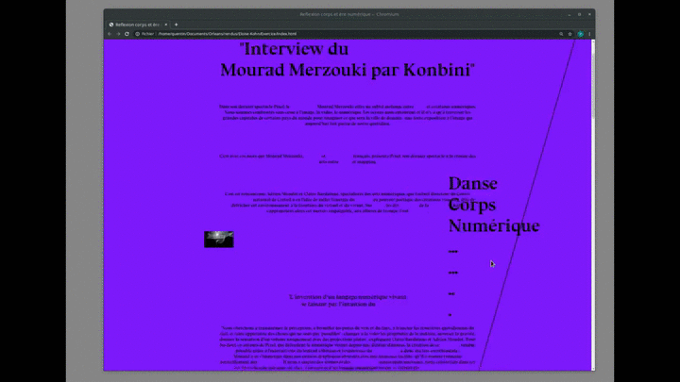Close the Reflexion corps browser tab
680x382 pixels.
click(x=166, y=24)
